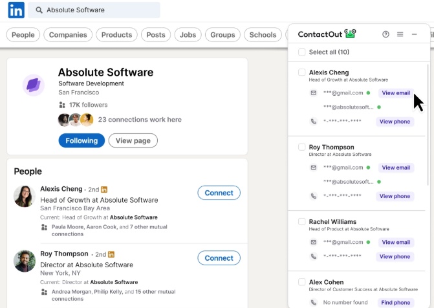Select the Jobs filter tab
Screen dimensions: 434x308
[188, 35]
